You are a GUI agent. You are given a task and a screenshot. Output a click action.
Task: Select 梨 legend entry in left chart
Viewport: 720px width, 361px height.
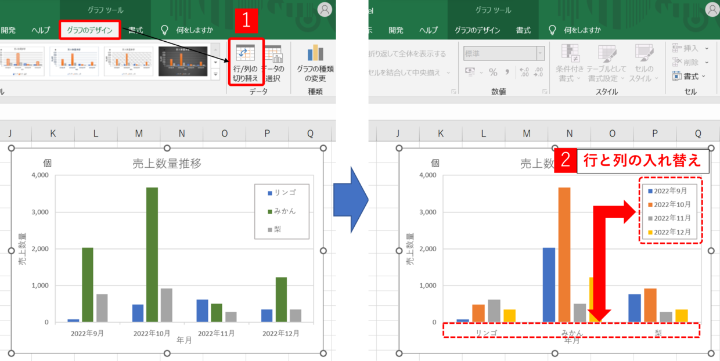click(274, 230)
